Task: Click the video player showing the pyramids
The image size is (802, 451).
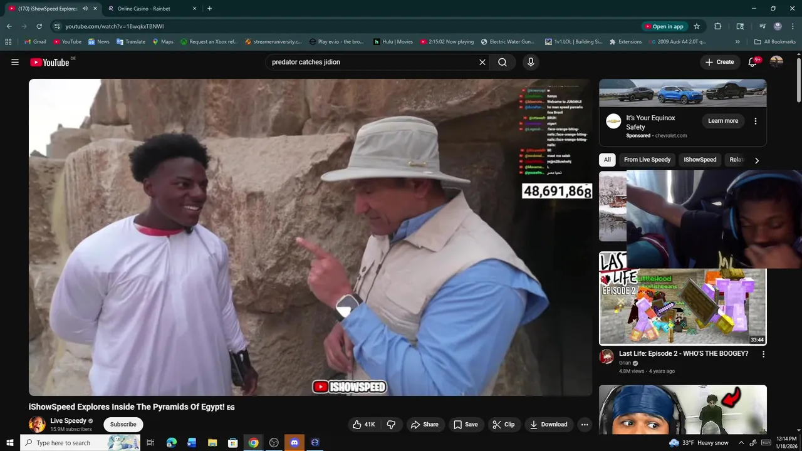Action: click(310, 237)
